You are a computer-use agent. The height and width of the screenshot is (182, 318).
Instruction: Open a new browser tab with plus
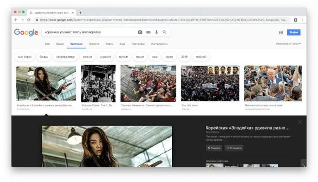click(80, 13)
